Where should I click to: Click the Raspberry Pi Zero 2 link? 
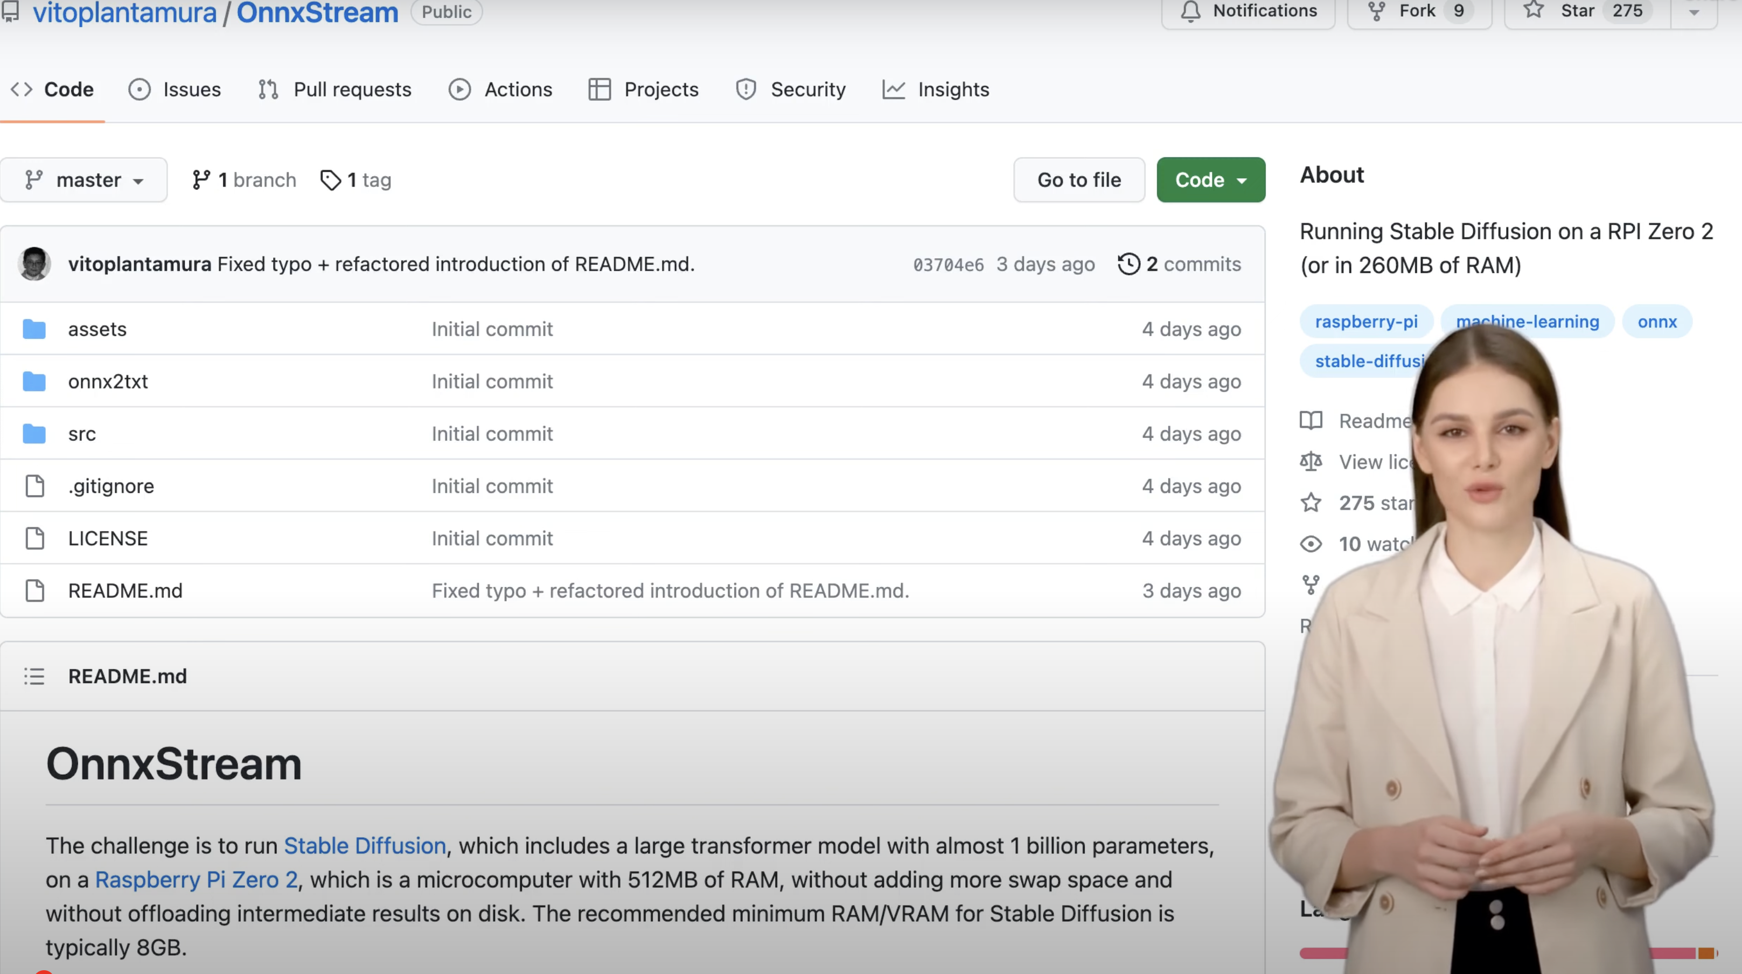tap(196, 879)
